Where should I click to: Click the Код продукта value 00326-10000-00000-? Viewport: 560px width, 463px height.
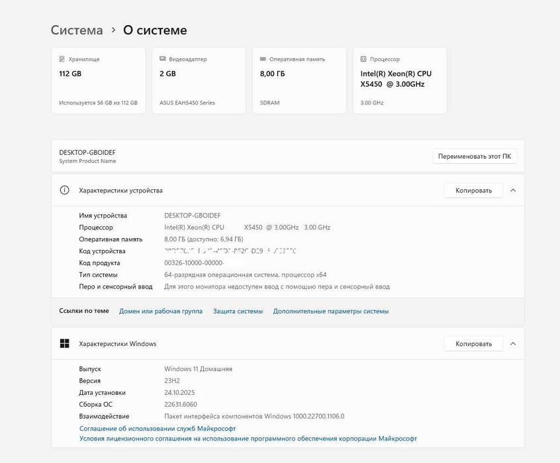pyautogui.click(x=194, y=263)
